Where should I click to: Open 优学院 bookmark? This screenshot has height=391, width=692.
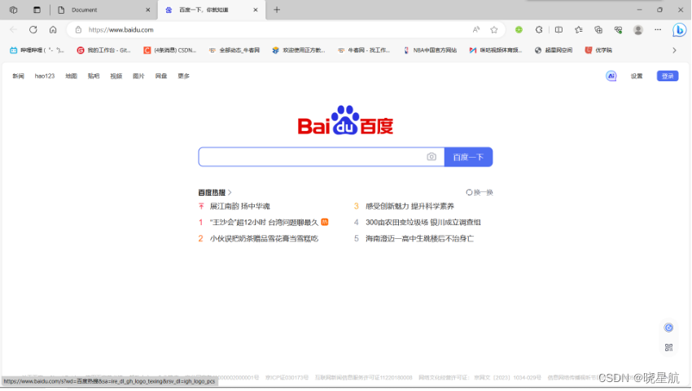[x=598, y=50]
